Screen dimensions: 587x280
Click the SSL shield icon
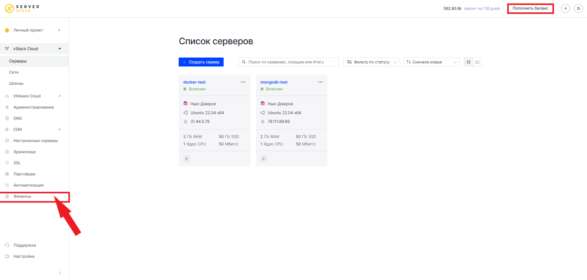pyautogui.click(x=7, y=163)
